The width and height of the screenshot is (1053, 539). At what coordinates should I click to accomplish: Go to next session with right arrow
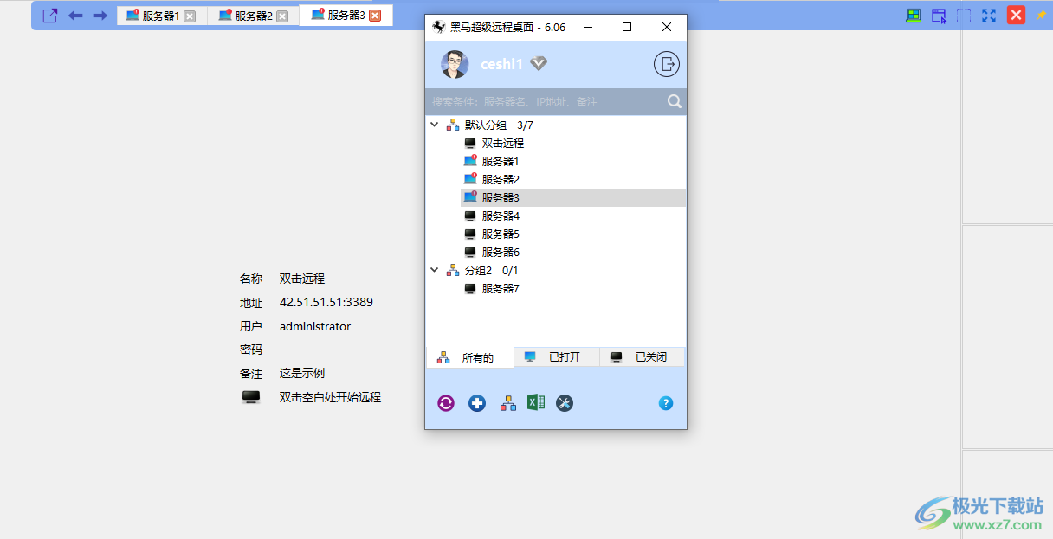coord(100,16)
